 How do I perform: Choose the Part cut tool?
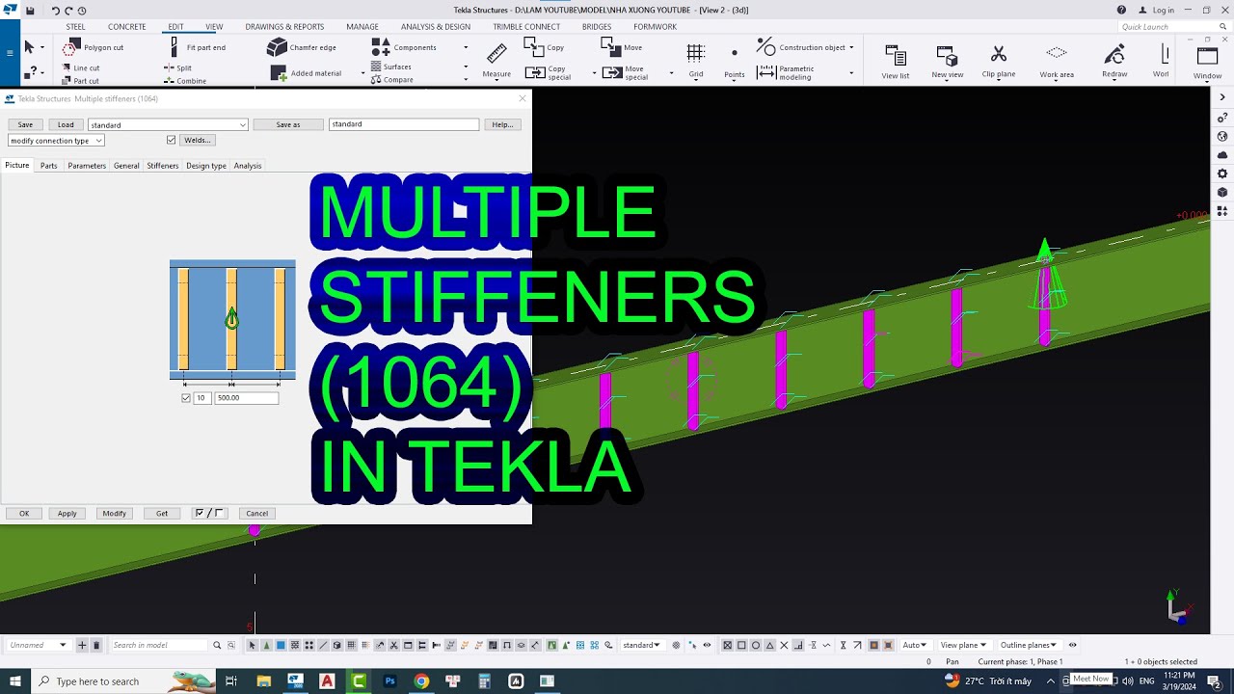tap(79, 81)
